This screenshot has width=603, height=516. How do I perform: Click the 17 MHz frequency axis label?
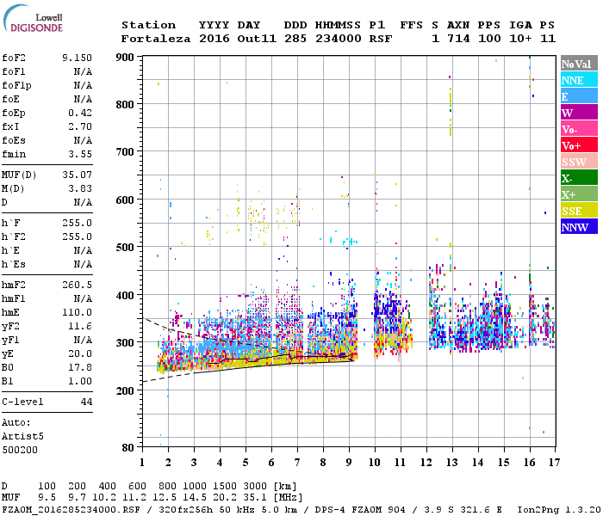(554, 463)
